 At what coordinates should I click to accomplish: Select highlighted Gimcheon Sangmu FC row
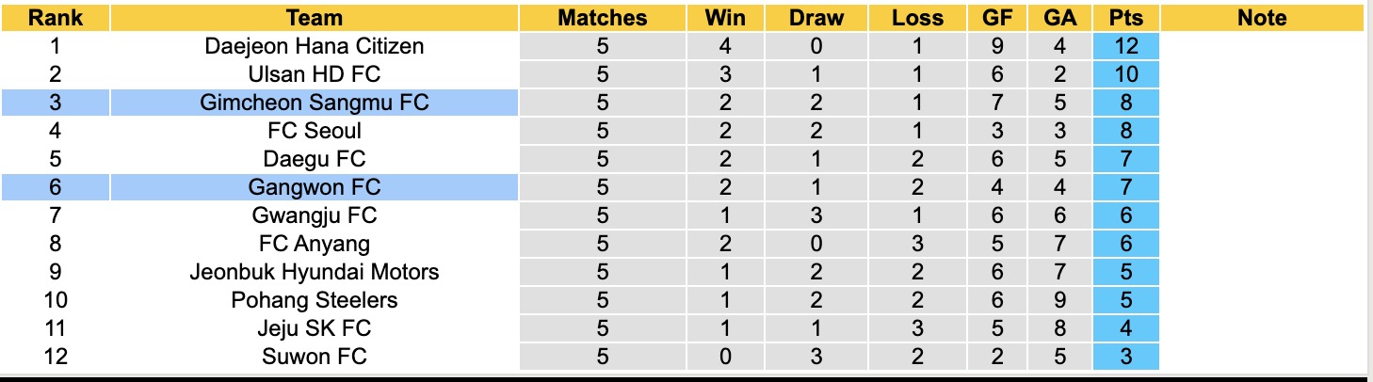click(315, 103)
